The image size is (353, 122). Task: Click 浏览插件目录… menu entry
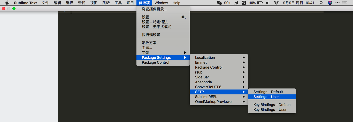point(154,9)
